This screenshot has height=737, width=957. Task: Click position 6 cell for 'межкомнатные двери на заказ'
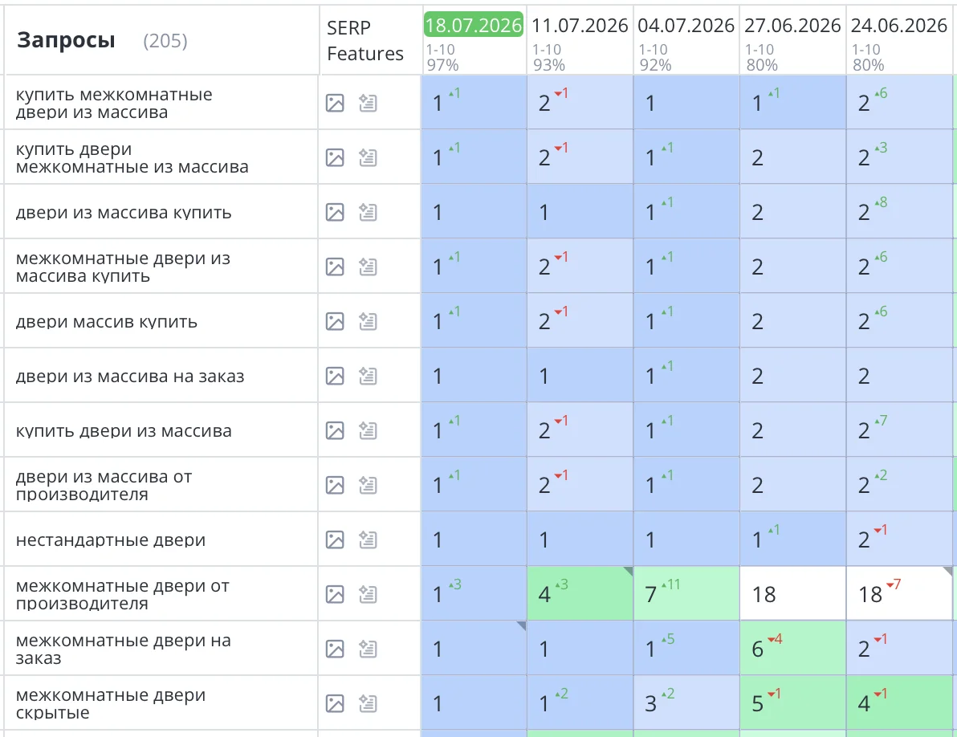[793, 648]
